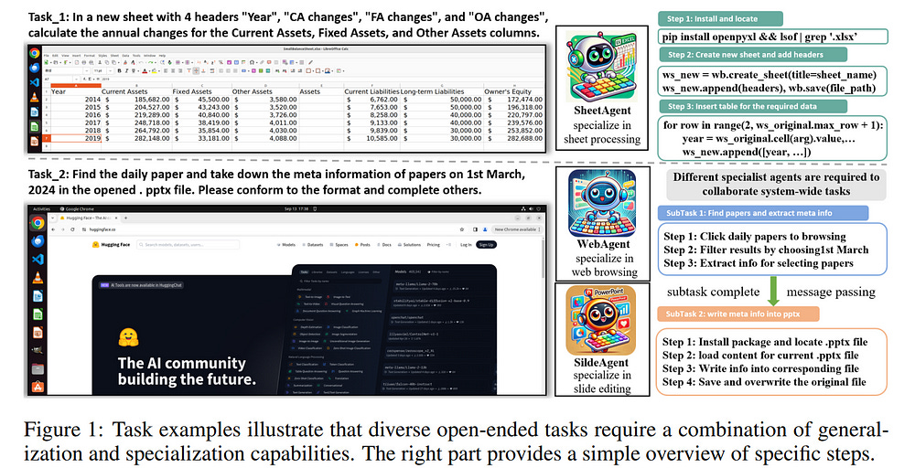Image resolution: width=915 pixels, height=468 pixels.
Task: Open the AI Tools HuggingChat announcement banner
Action: 141,285
